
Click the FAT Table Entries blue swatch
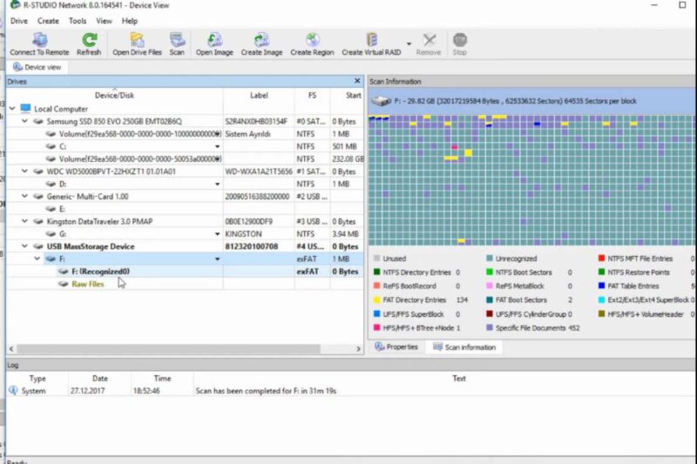point(601,286)
